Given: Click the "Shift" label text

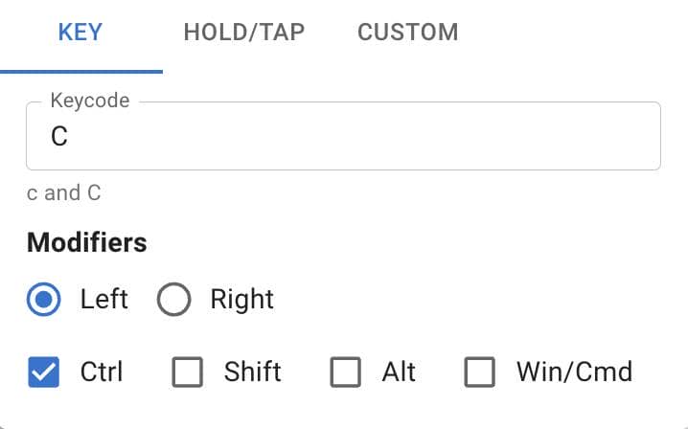Looking at the screenshot, I should [x=253, y=372].
